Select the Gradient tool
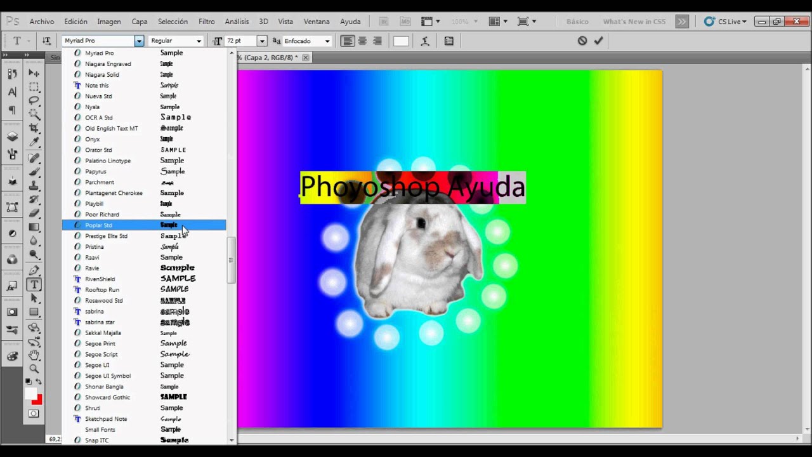812x457 pixels. click(34, 227)
